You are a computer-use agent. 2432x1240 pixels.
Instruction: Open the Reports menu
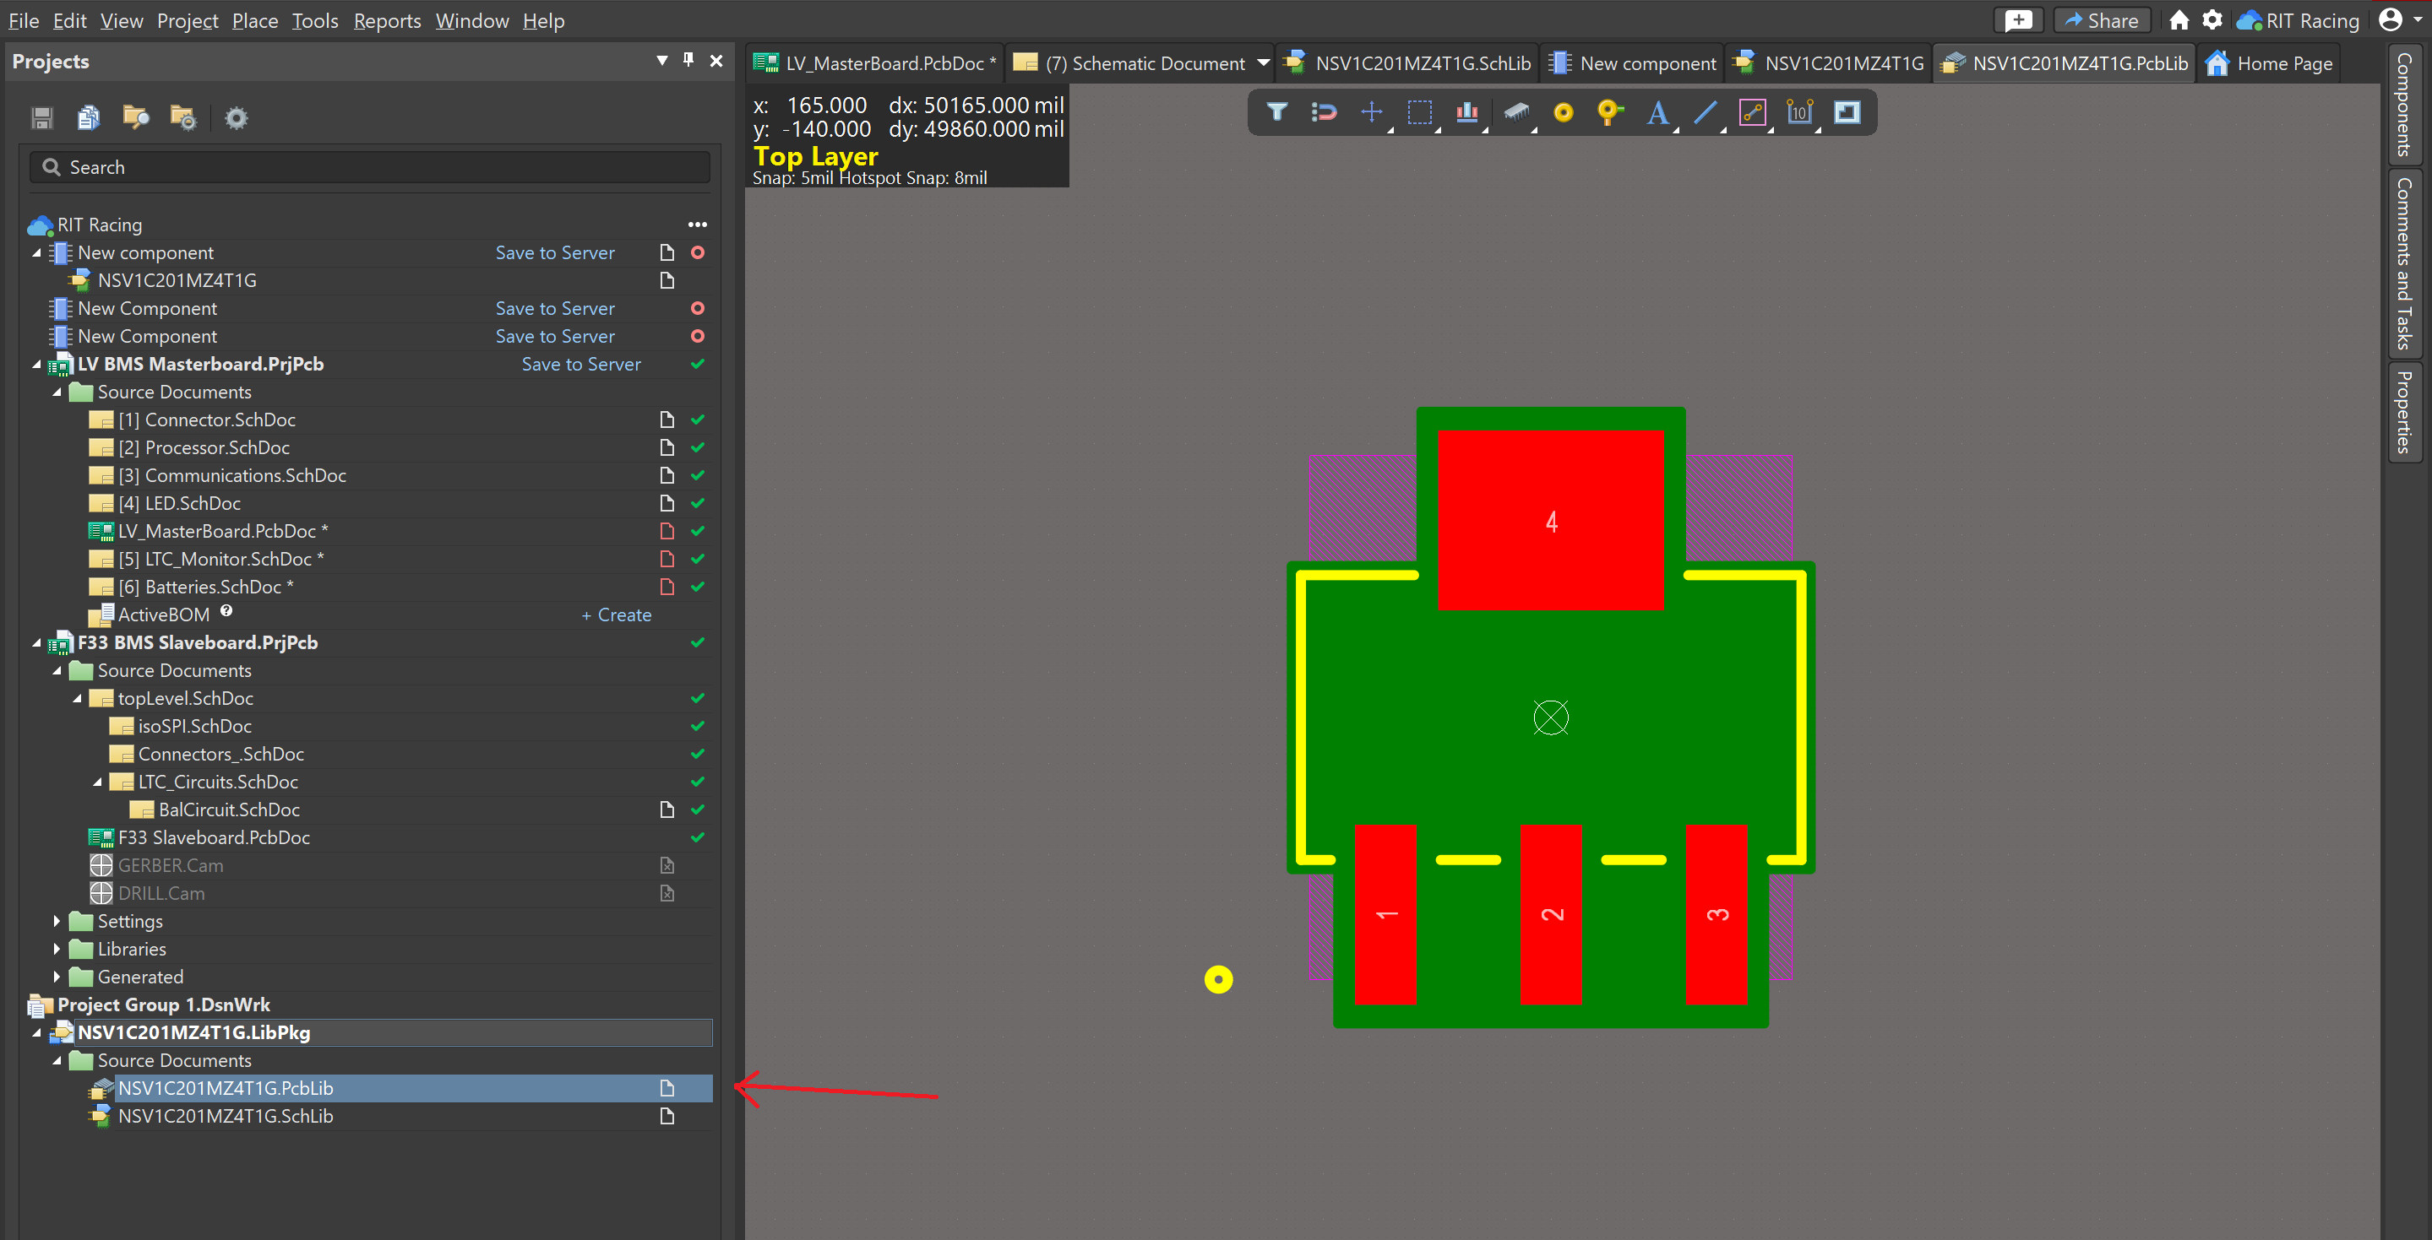tap(387, 21)
